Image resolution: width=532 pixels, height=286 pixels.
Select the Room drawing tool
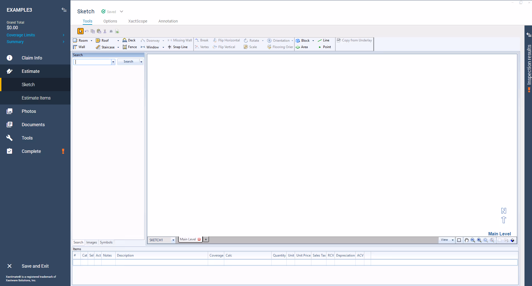80,41
